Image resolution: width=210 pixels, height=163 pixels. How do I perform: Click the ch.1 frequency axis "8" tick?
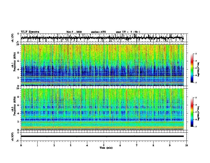[x=18, y=53]
